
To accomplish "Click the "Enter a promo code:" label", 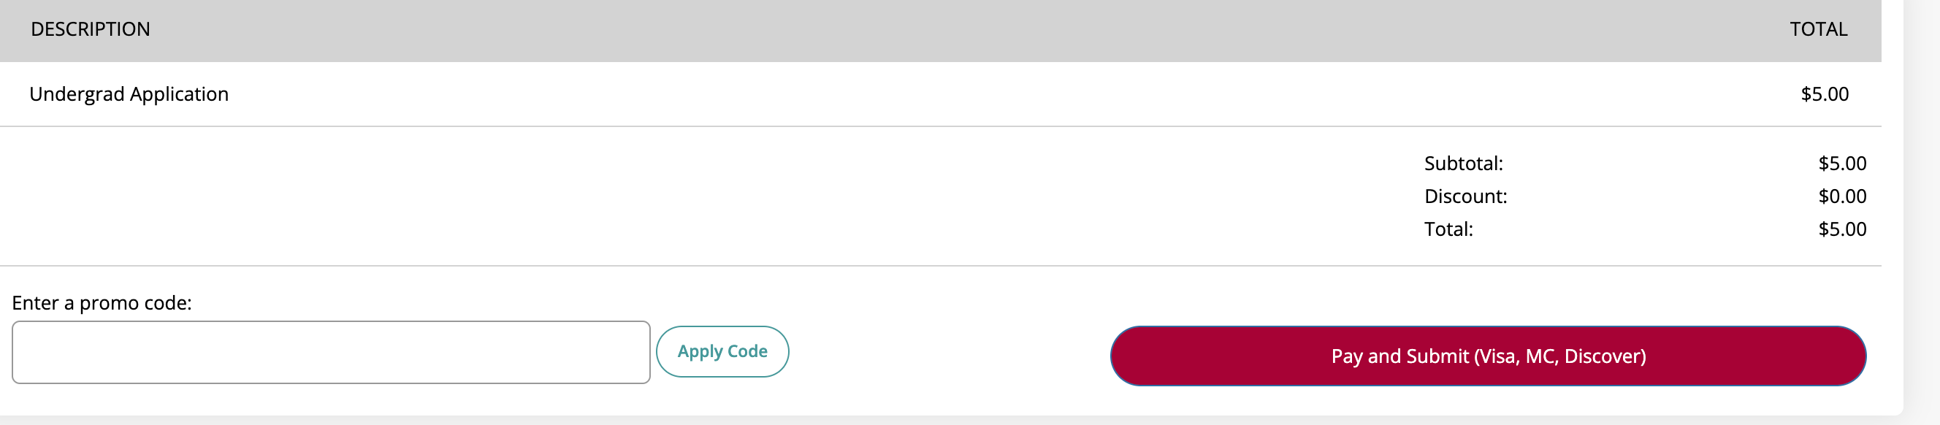I will (102, 303).
